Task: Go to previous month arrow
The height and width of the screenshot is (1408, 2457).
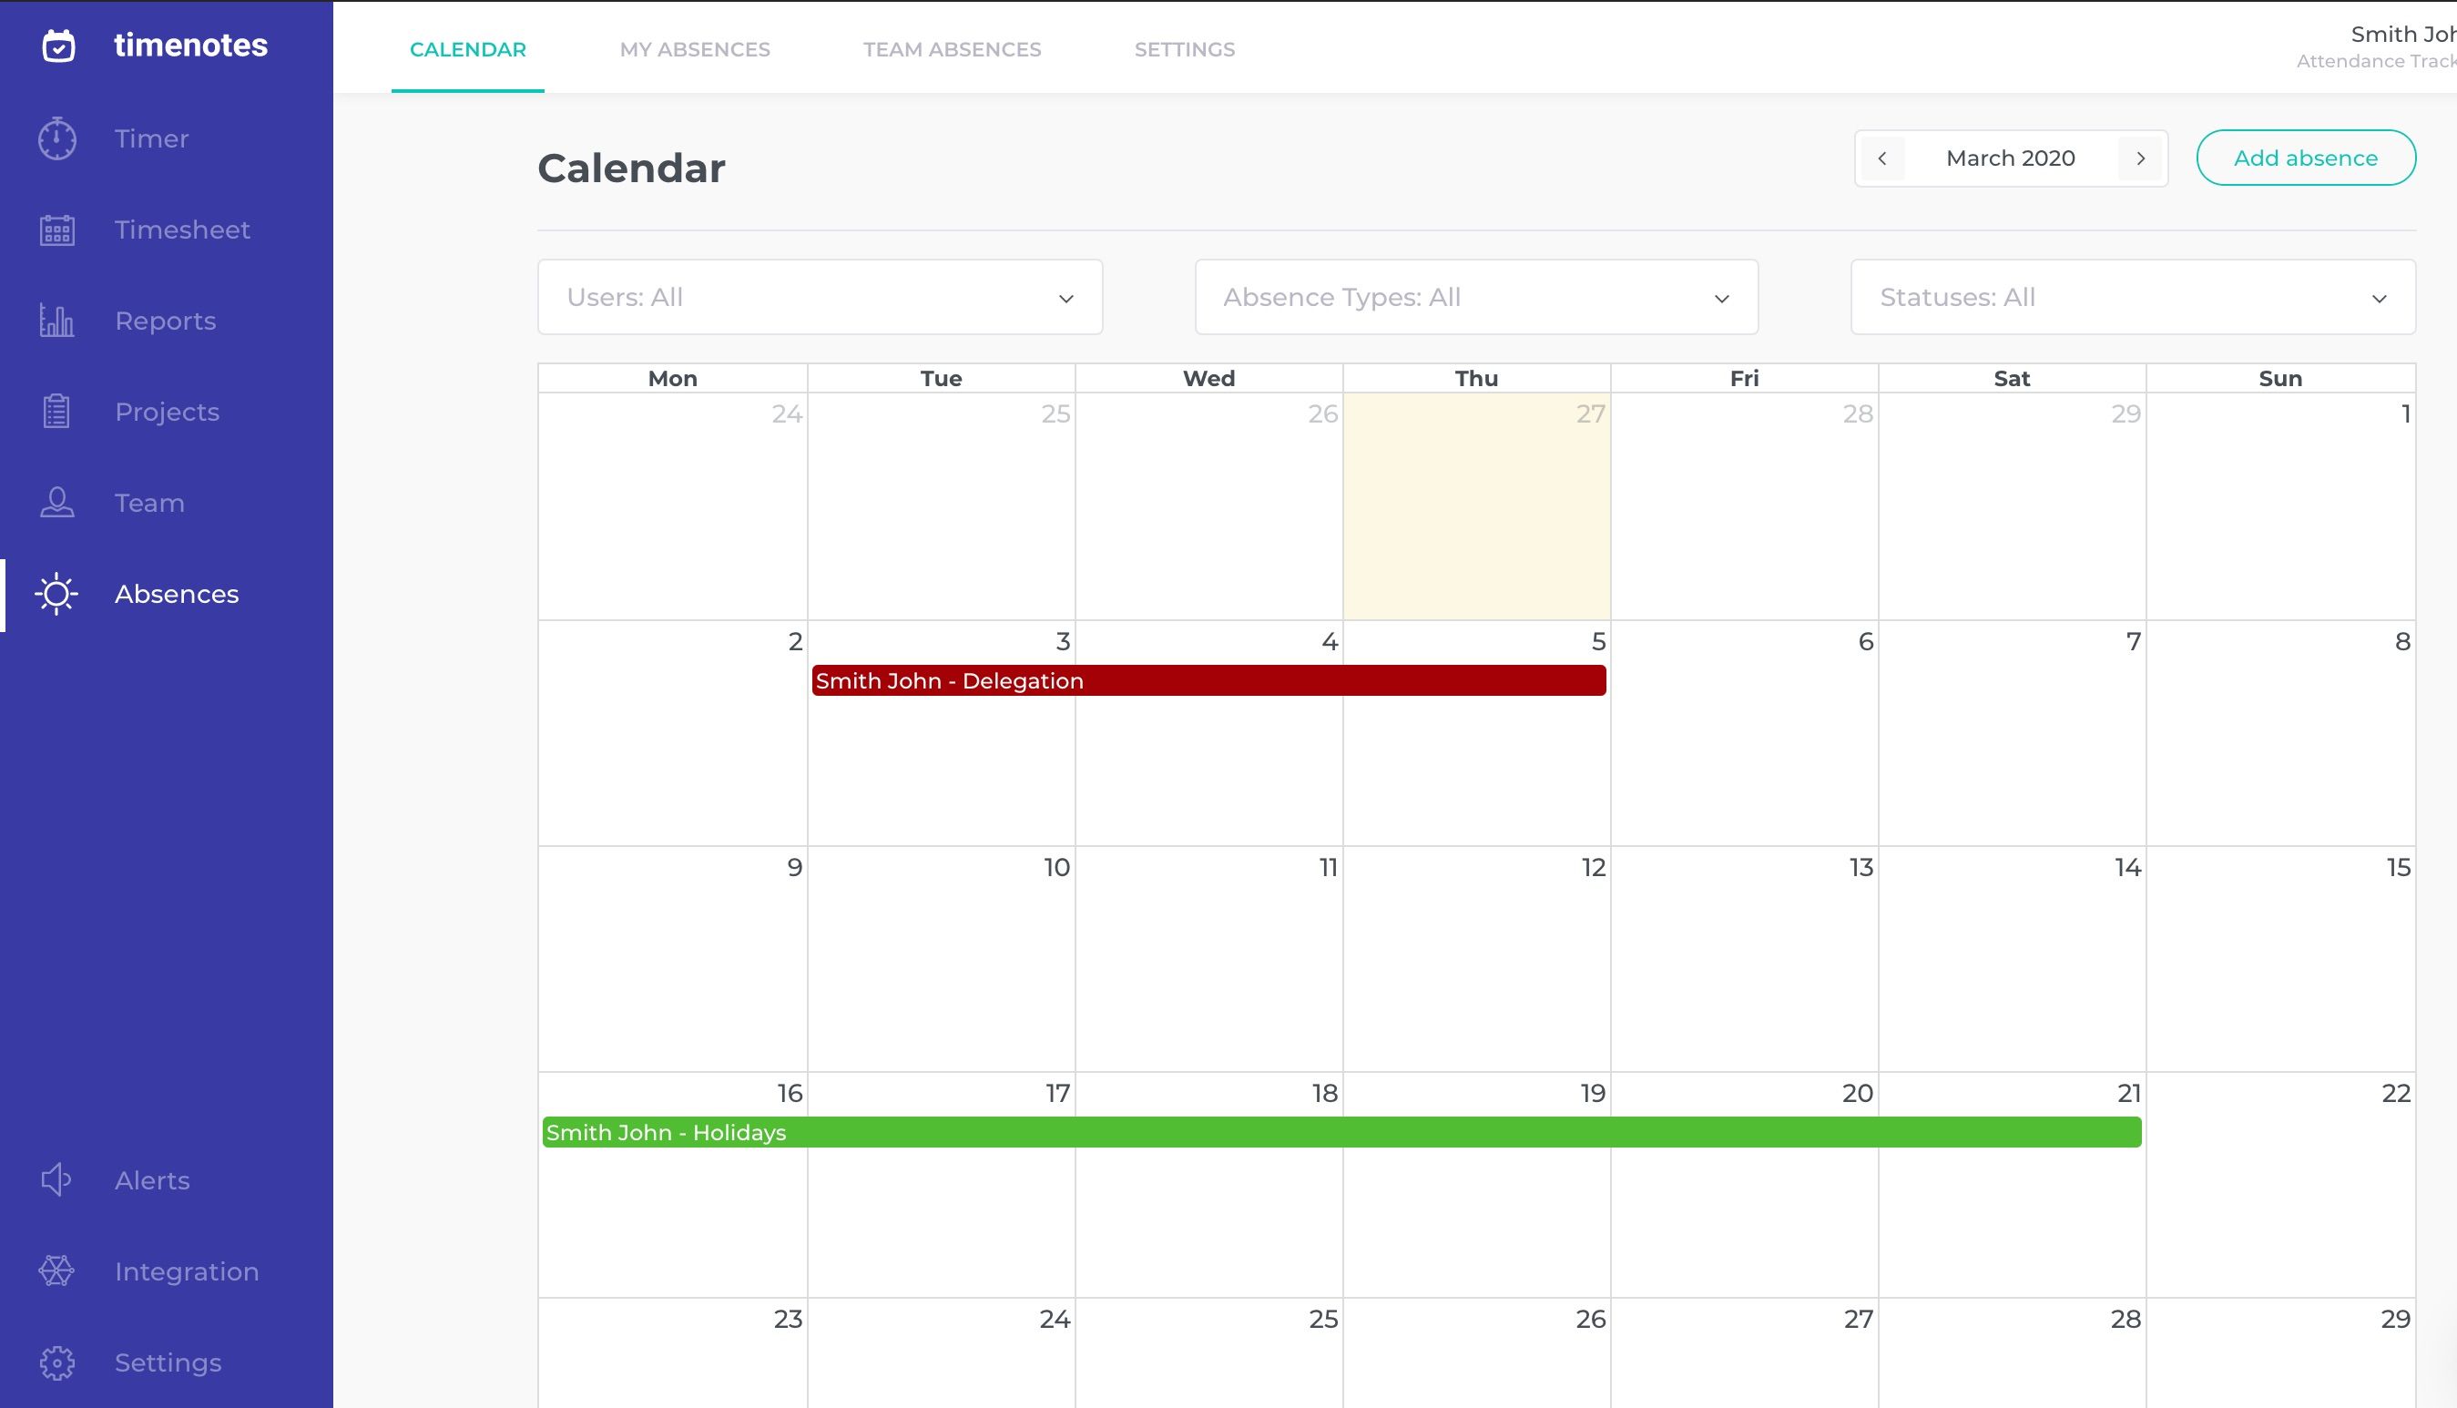Action: (1881, 158)
